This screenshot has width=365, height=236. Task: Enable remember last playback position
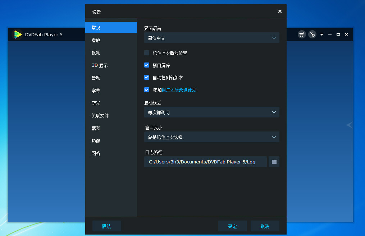147,52
